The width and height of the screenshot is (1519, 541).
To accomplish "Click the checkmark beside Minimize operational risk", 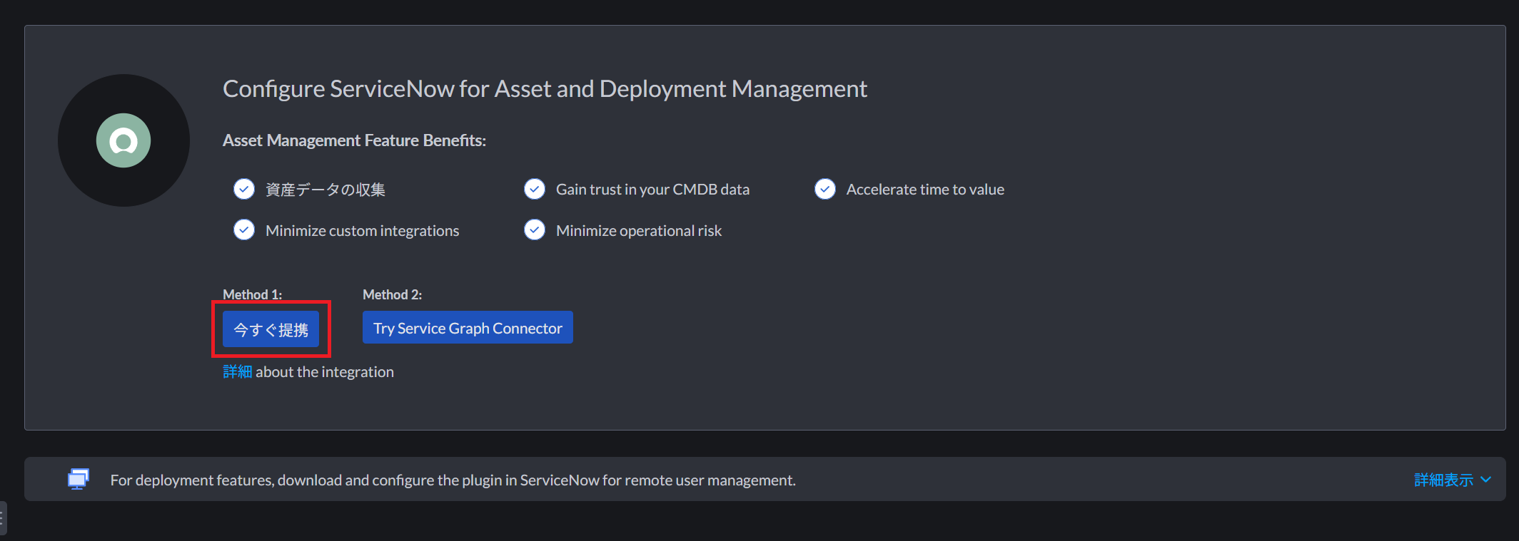I will (x=535, y=230).
